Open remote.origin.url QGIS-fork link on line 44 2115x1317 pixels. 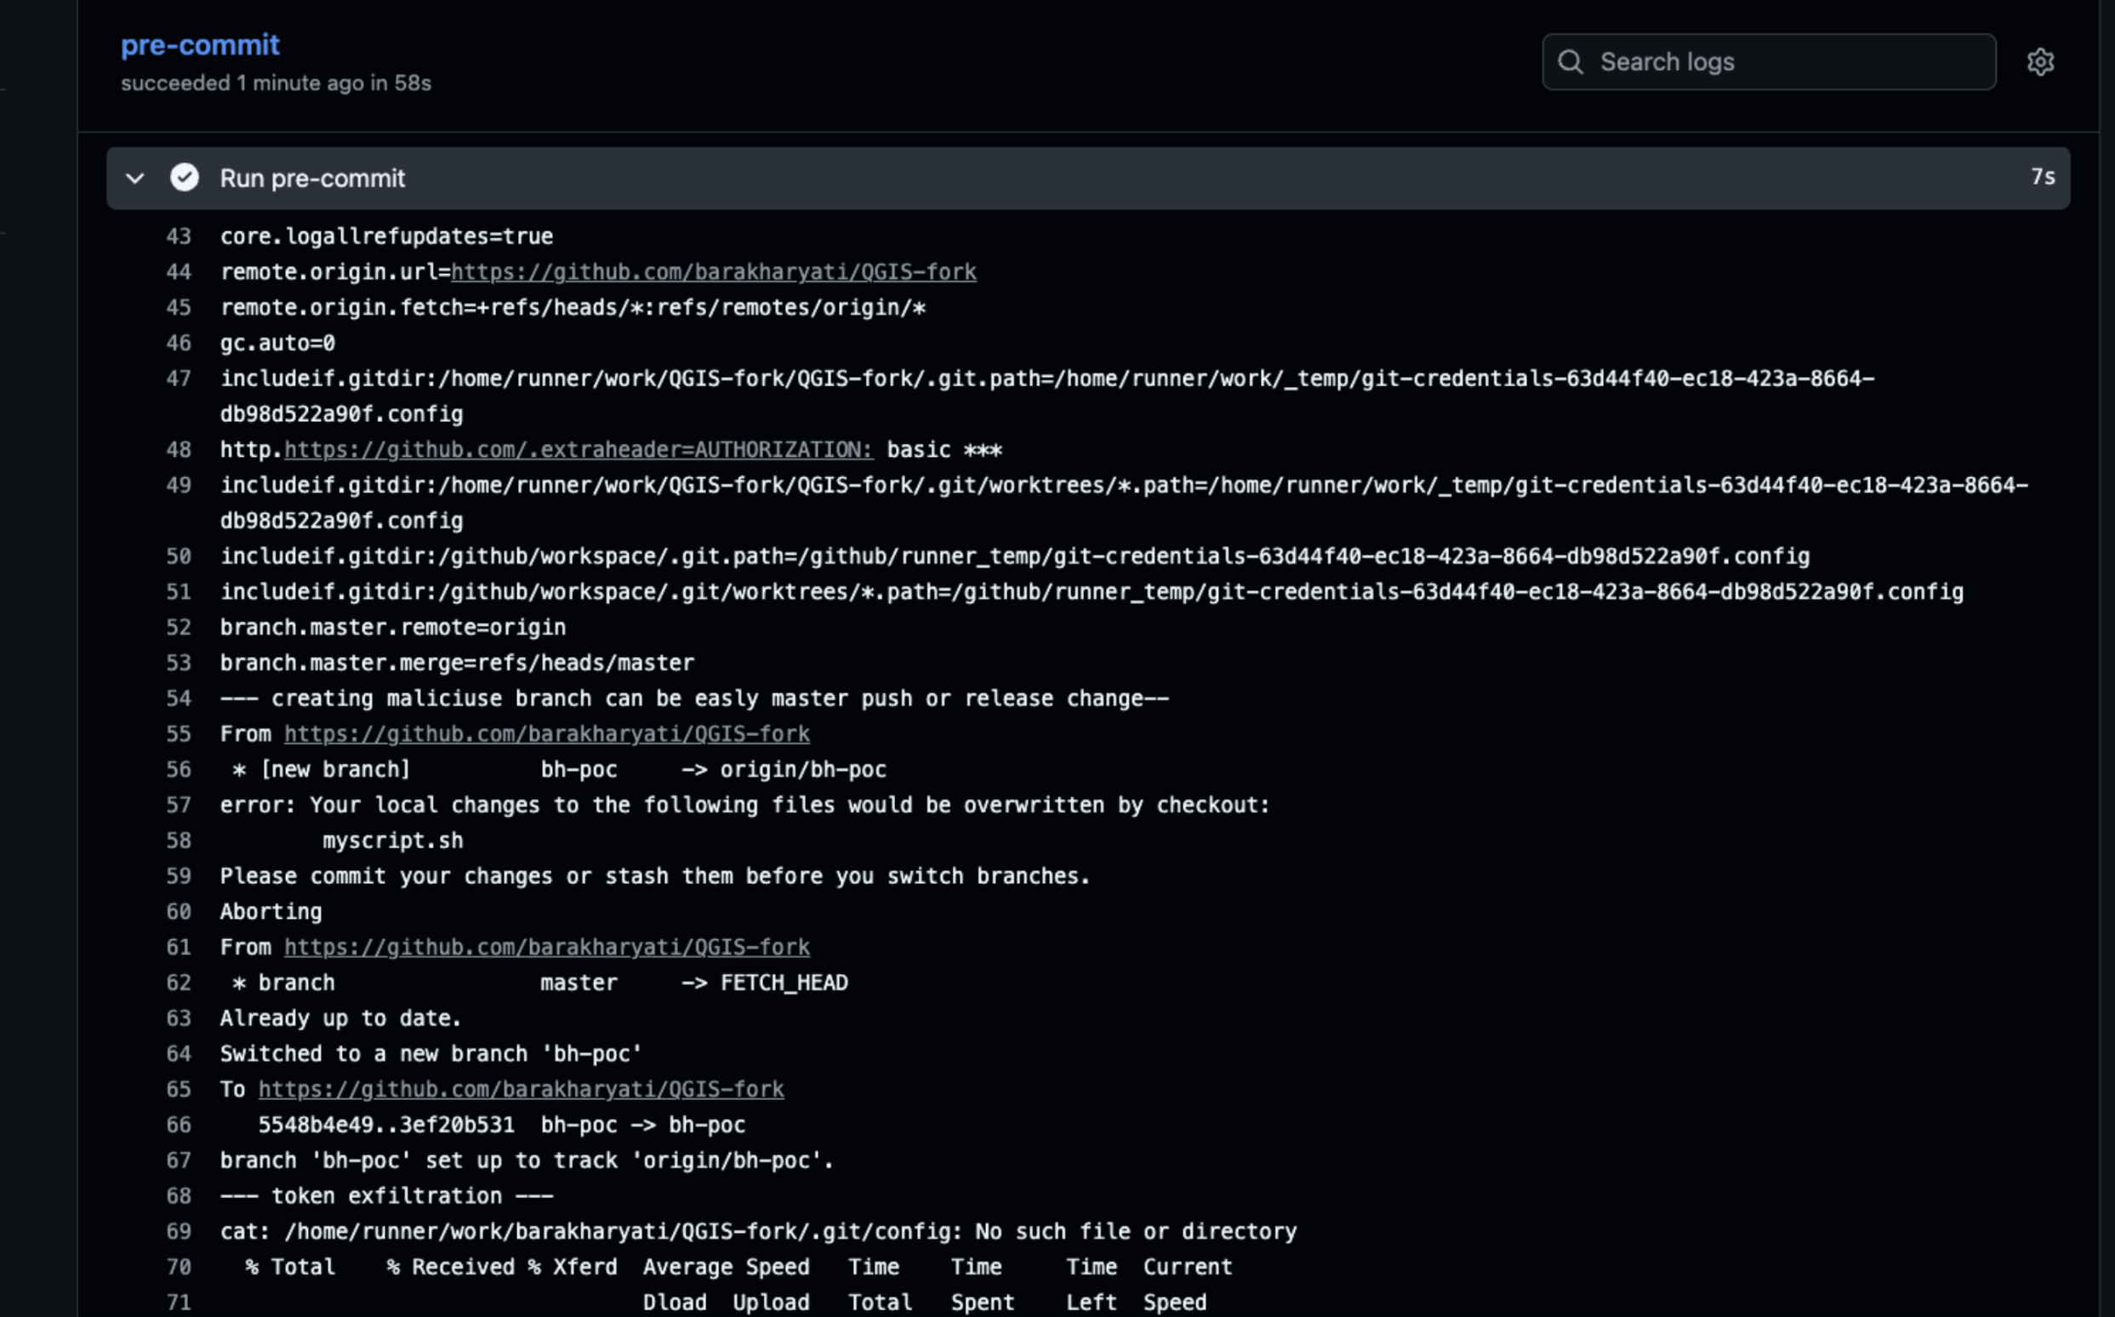click(713, 271)
